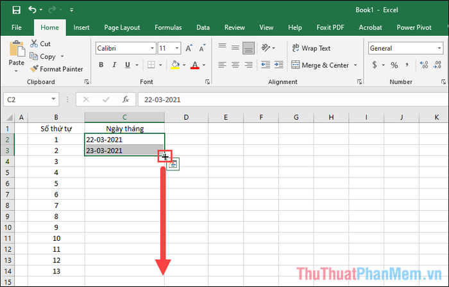Viewport: 449px width, 287px height.
Task: Click the Percent Style icon
Action: tap(394, 65)
